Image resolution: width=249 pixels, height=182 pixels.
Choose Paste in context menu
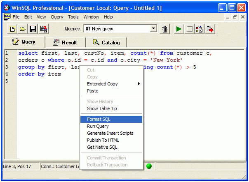click(x=111, y=91)
